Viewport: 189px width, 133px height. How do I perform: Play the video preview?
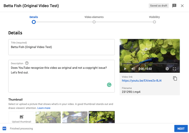pyautogui.click(x=125, y=69)
